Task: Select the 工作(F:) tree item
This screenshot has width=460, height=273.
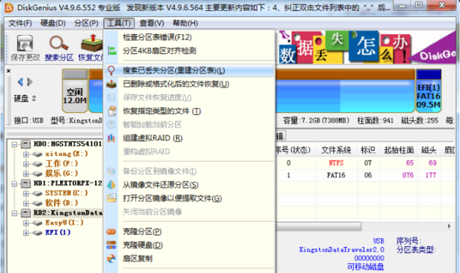Action: coord(62,164)
